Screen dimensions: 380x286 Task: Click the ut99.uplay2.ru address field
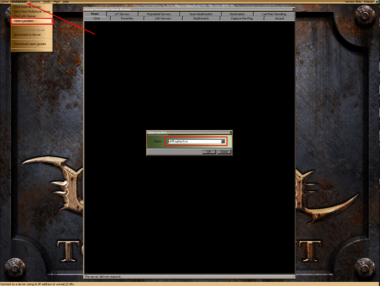click(194, 141)
